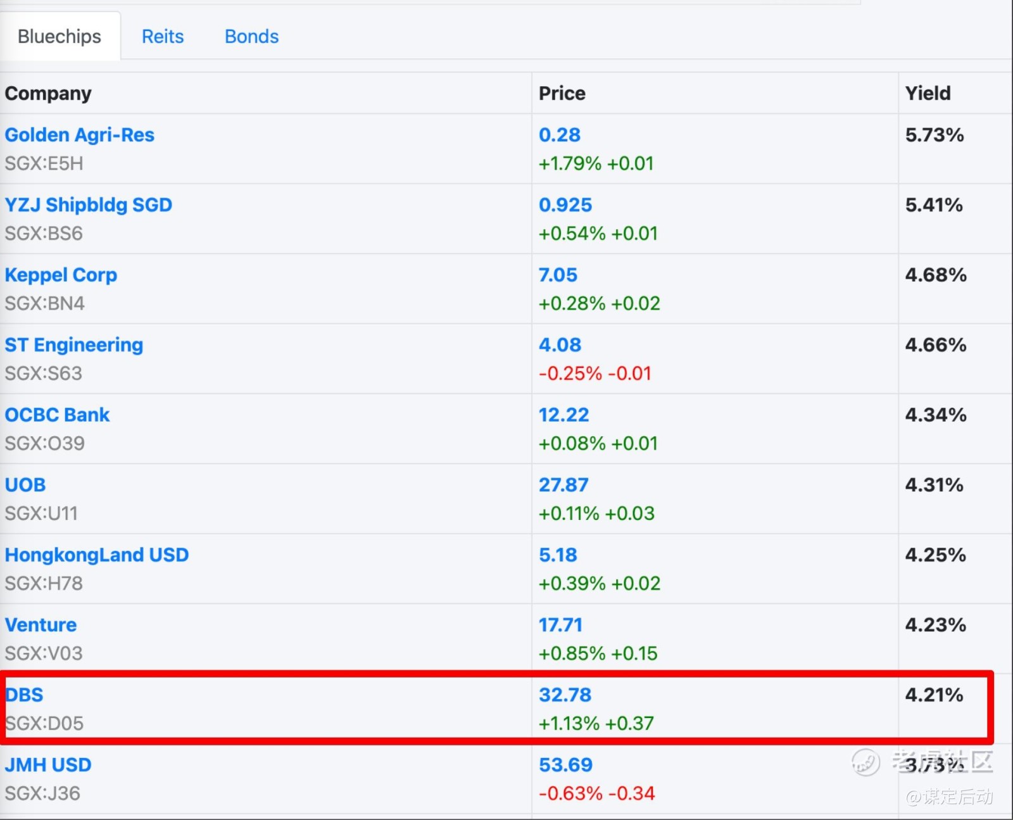Viewport: 1013px width, 820px height.
Task: Select ticker text SGX:S63
Action: [44, 374]
